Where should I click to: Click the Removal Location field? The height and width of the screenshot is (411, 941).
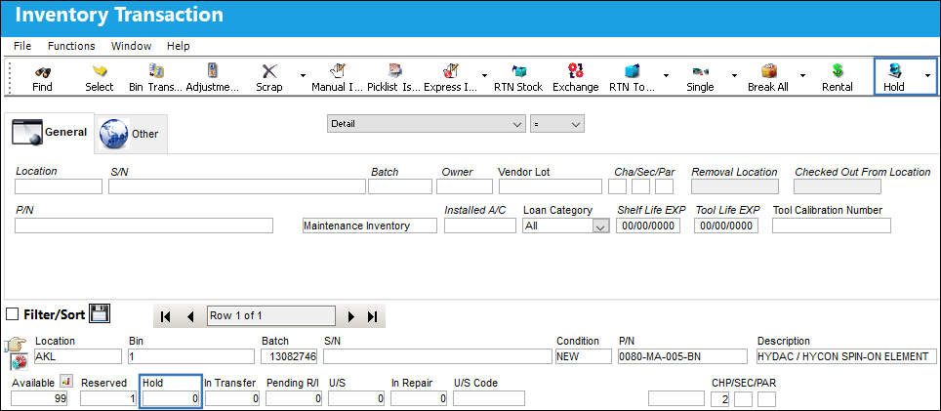pos(735,186)
